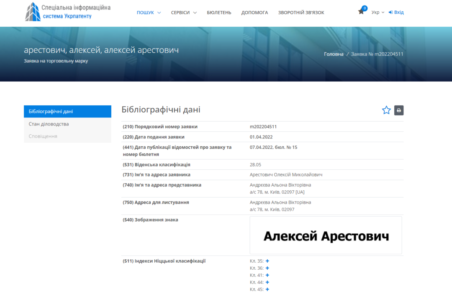Screen dimensions: 452x299
Task: Add application to favorites with star outline
Action: 386,110
